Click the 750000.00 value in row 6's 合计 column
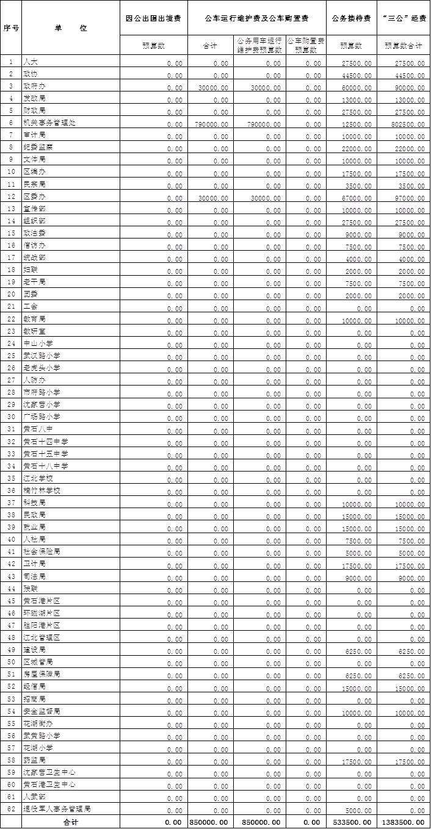 pos(211,124)
